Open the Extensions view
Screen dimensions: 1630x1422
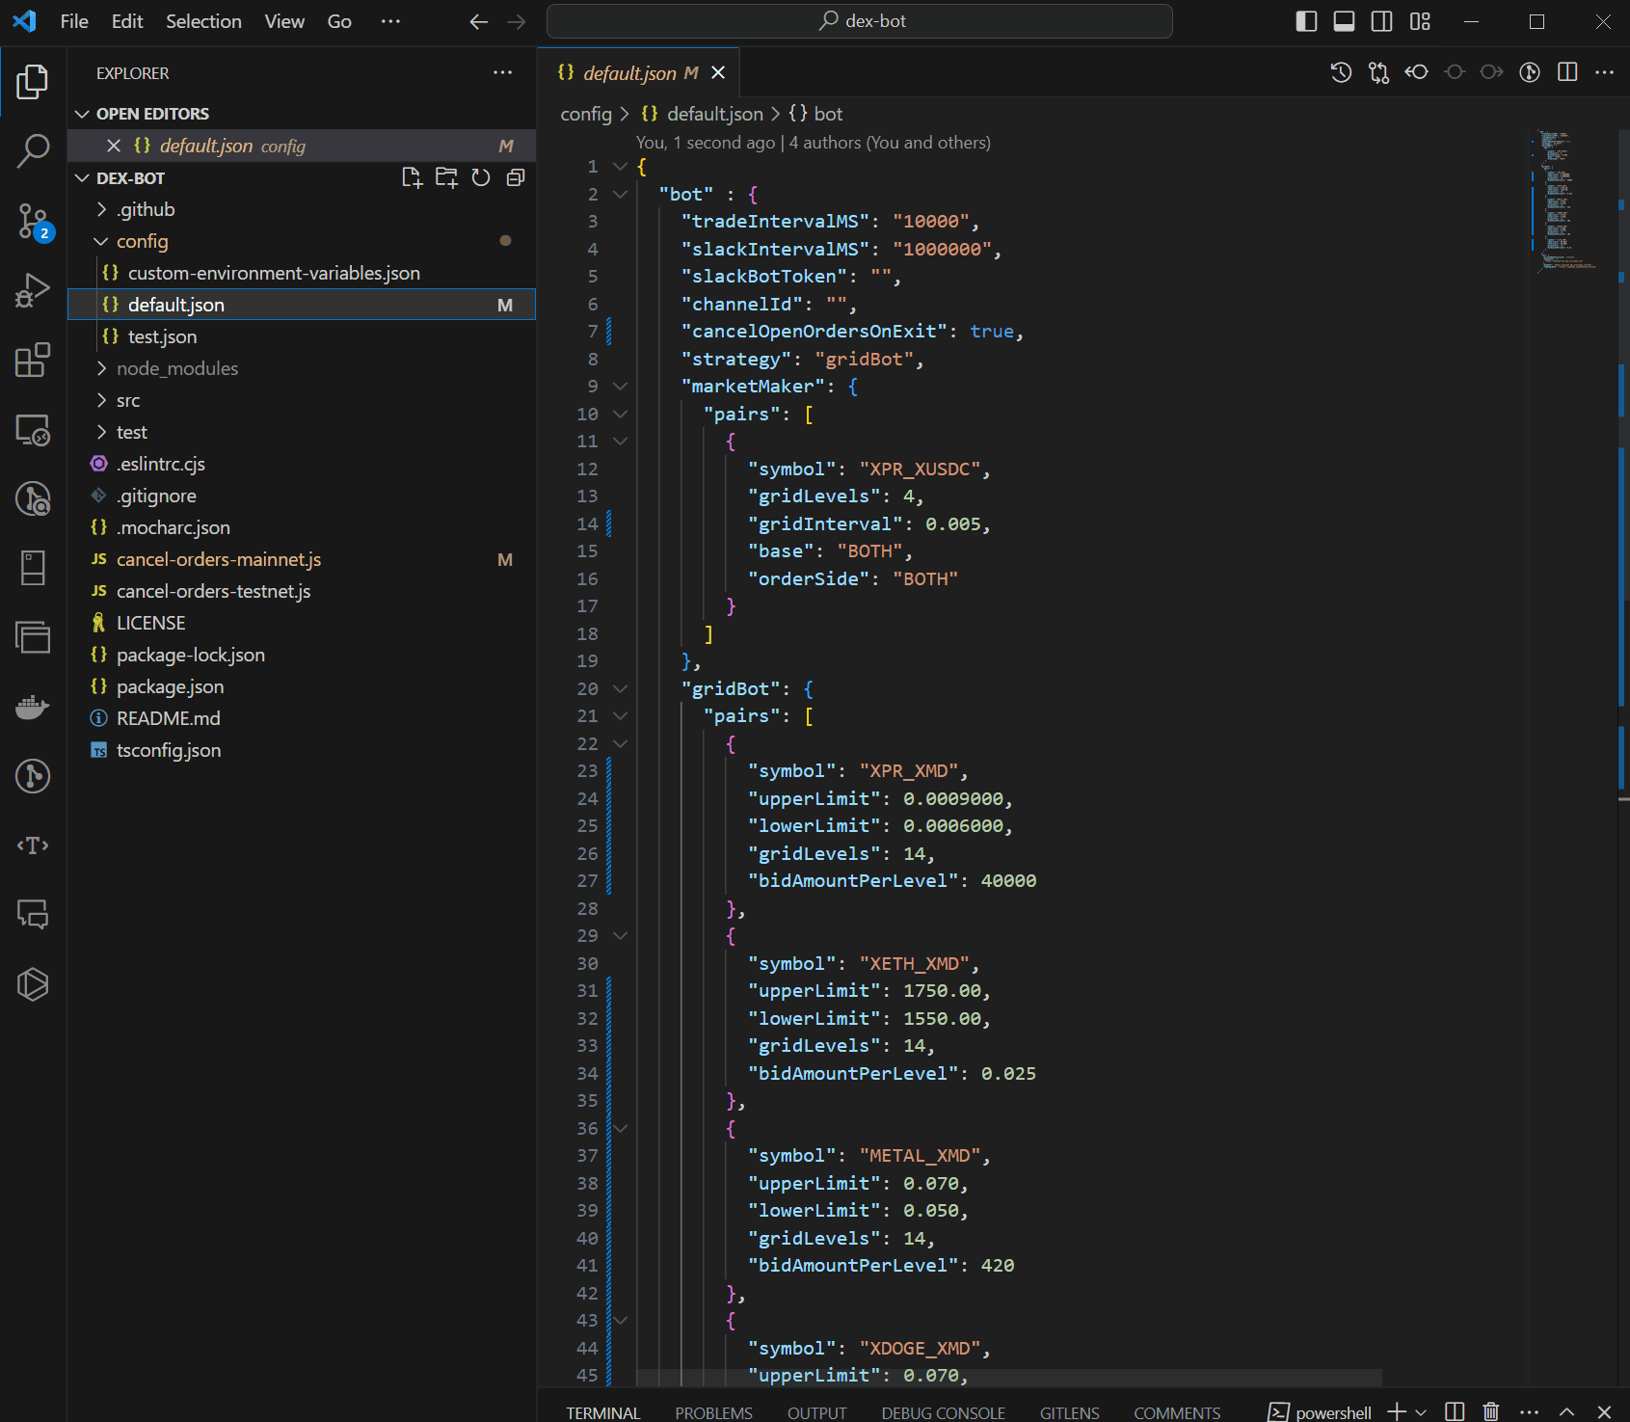click(x=33, y=360)
